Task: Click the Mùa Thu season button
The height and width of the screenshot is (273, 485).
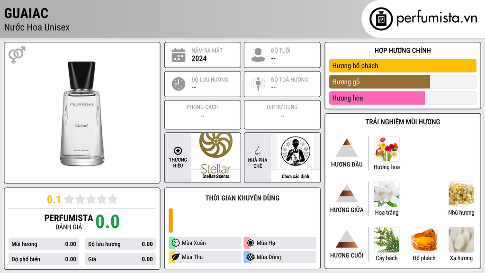Action: 205,257
